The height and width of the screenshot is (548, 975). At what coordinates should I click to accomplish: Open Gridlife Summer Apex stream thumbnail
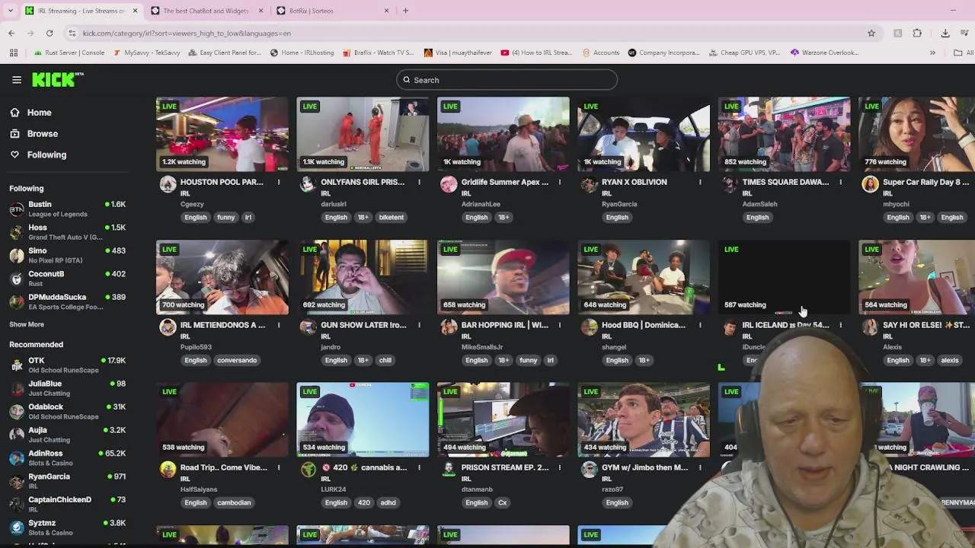click(503, 134)
